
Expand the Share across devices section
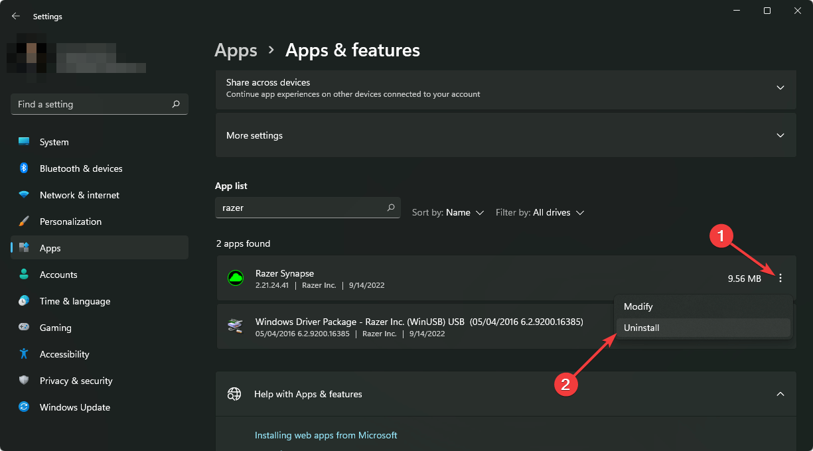click(780, 88)
